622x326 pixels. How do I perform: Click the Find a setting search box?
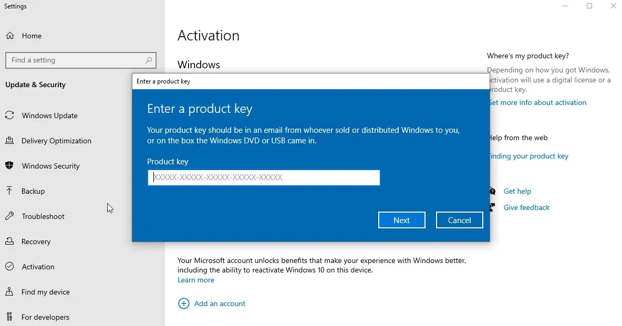pos(80,60)
